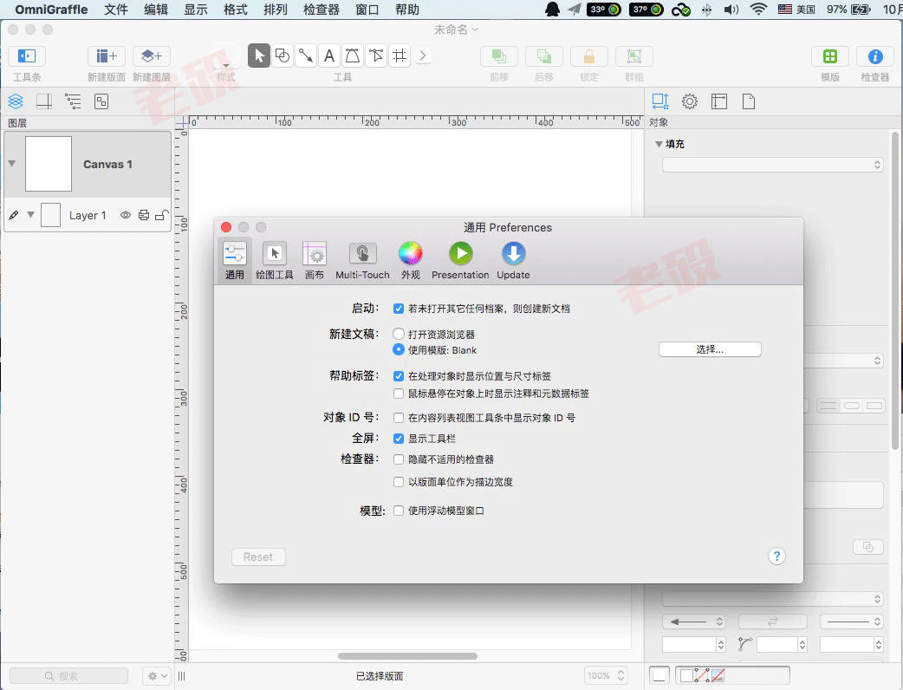Open the Canvas inspector tab

click(x=719, y=101)
